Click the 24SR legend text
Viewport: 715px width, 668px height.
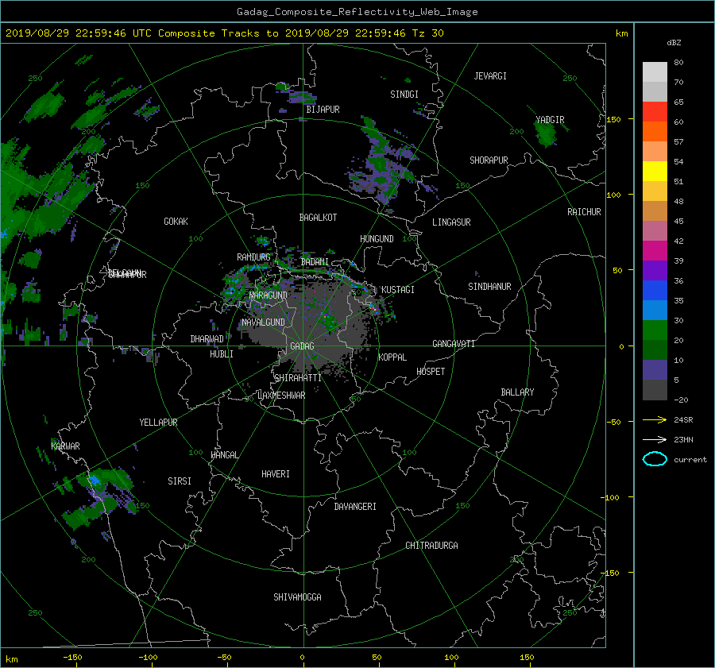click(x=683, y=419)
